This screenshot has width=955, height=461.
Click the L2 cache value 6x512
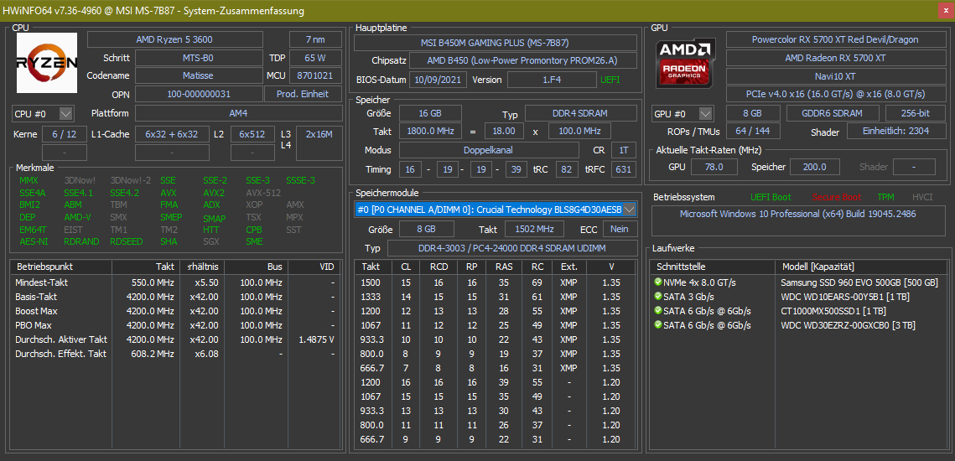pos(252,134)
